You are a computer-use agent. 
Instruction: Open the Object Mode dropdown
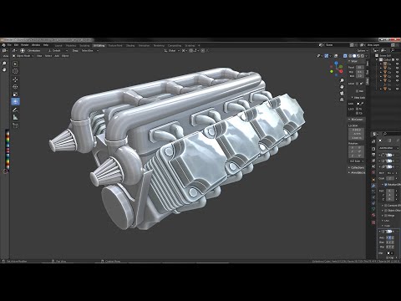(x=23, y=56)
